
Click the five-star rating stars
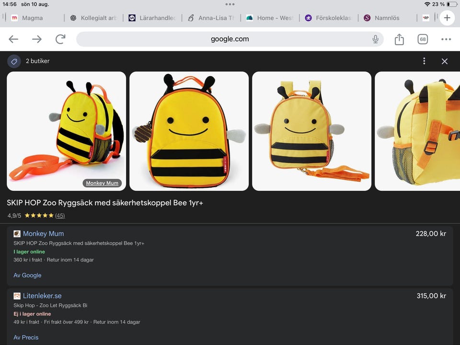[x=39, y=216]
